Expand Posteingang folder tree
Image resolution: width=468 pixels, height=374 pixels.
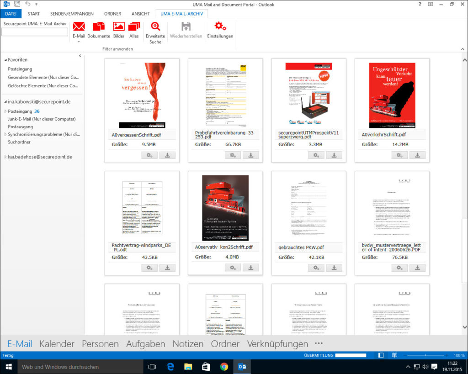[5, 111]
